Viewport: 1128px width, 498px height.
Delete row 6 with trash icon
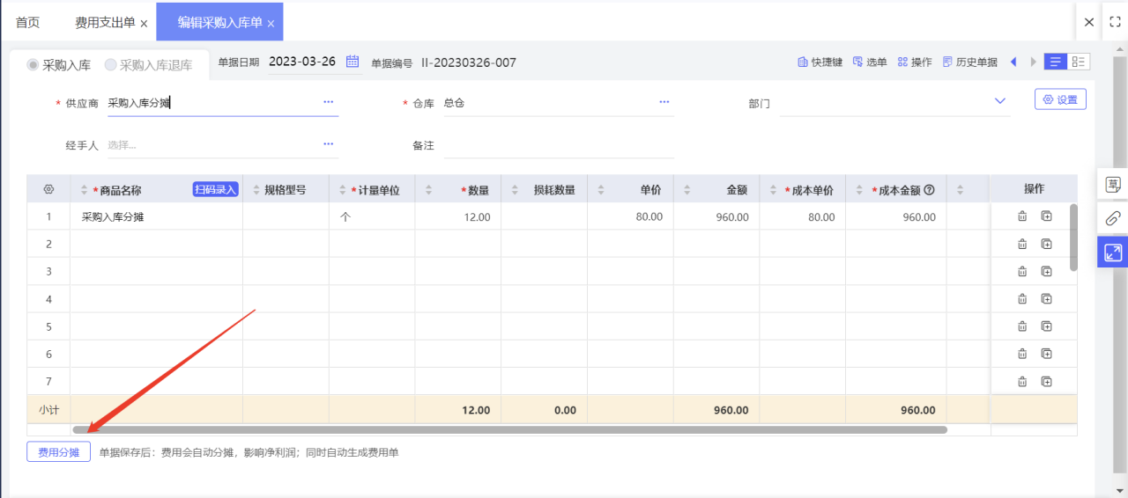(1022, 354)
